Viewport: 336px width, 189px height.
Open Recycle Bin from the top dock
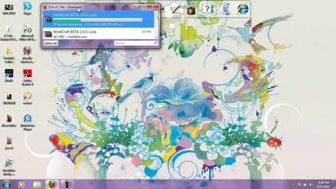(226, 9)
